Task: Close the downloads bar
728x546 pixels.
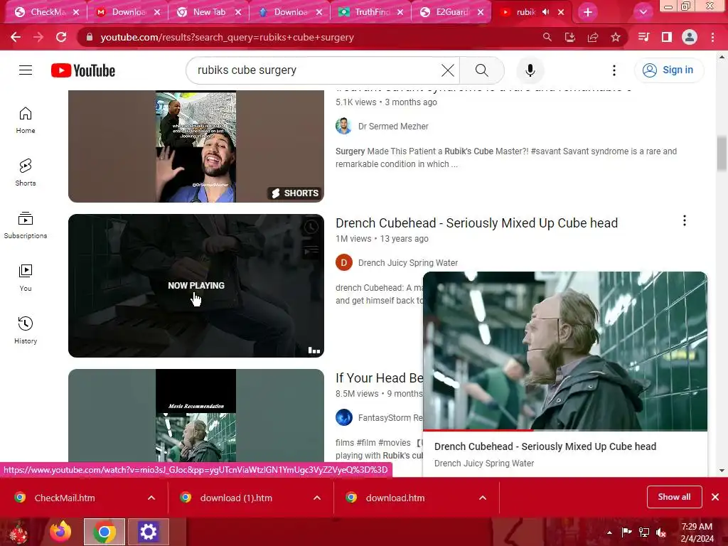Action: [715, 497]
